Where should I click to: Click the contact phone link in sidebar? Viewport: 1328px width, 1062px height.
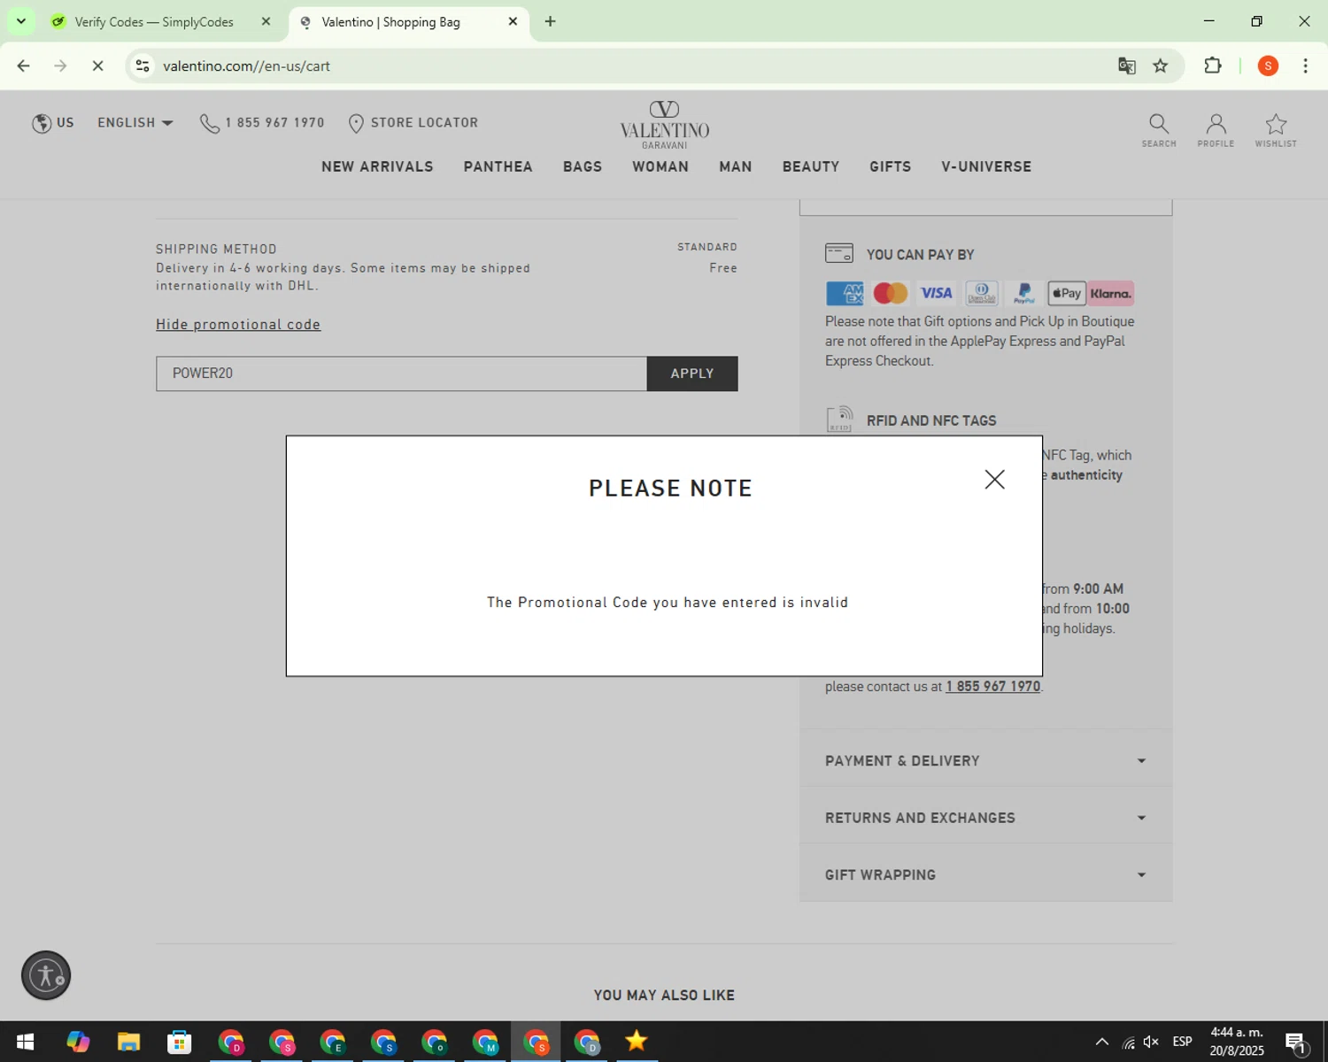(992, 687)
